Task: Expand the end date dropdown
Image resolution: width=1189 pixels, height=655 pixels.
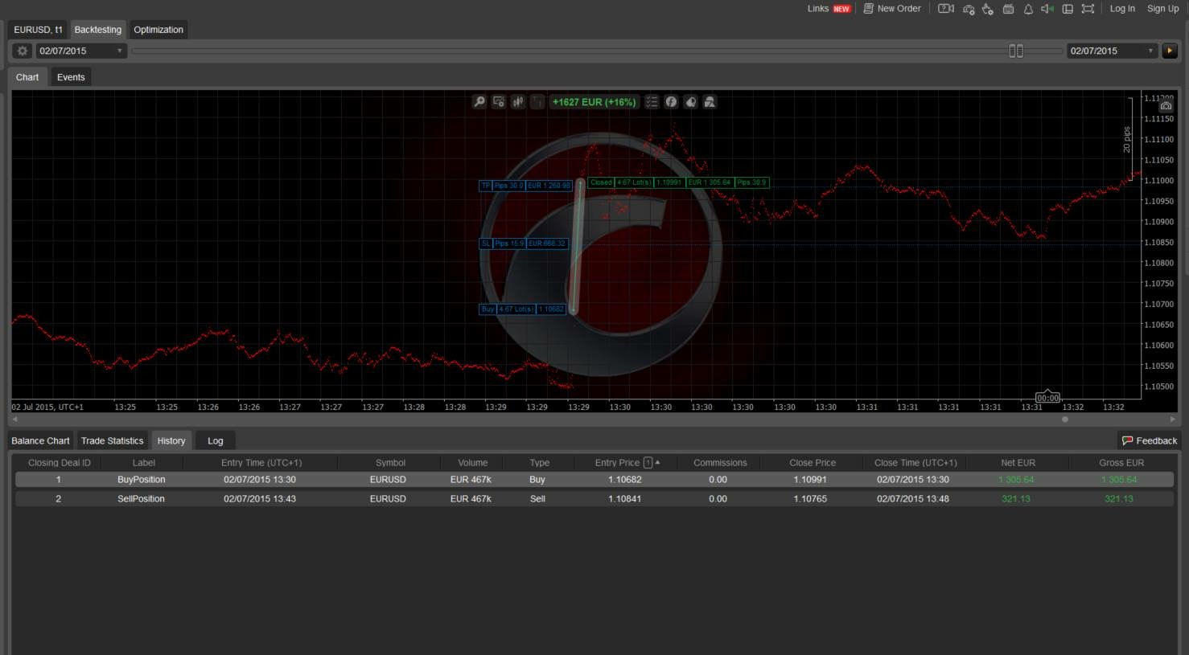Action: point(1150,51)
